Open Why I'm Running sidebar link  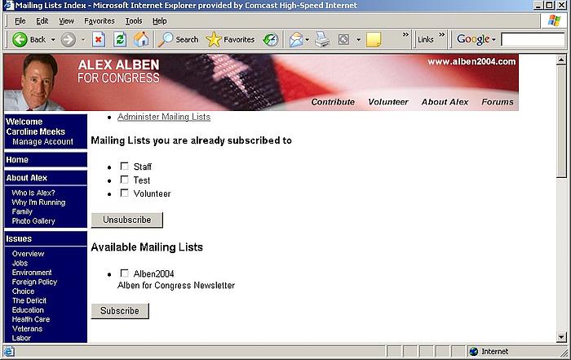[38, 202]
